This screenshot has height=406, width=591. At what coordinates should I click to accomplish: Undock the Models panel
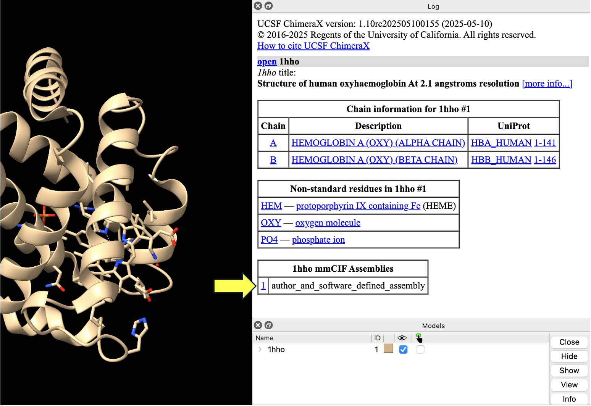(x=269, y=325)
